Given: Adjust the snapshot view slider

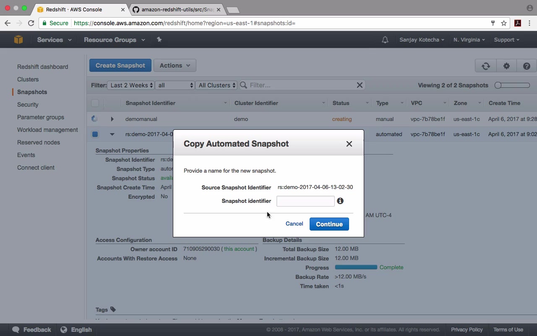Looking at the screenshot, I should click(x=512, y=85).
